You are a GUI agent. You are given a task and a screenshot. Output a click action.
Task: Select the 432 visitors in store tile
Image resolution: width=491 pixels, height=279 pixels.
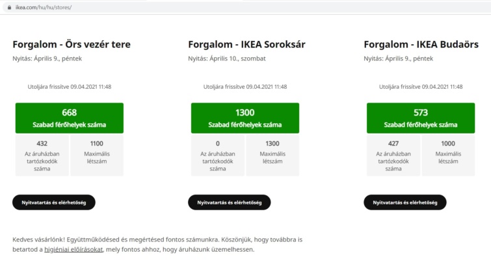tap(42, 155)
